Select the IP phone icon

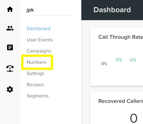click(10, 69)
